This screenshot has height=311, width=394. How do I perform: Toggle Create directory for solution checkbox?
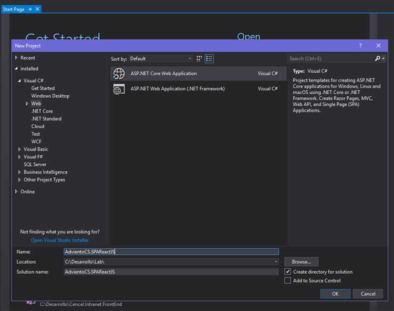pyautogui.click(x=287, y=272)
